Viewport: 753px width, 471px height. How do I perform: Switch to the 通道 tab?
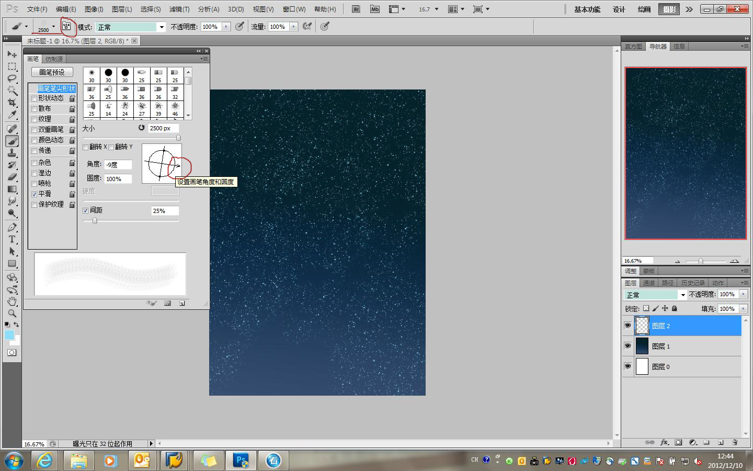649,283
